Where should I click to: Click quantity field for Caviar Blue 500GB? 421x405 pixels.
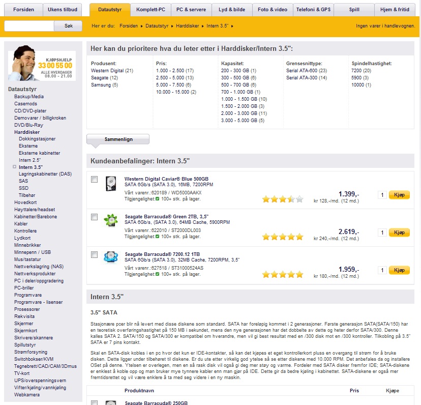coord(382,195)
